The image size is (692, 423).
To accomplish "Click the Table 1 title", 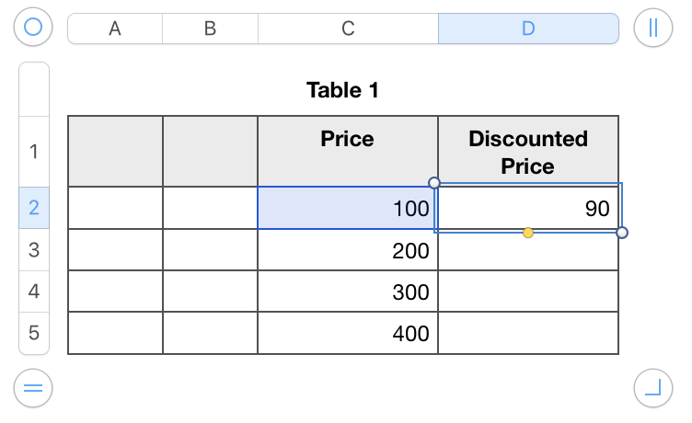I will coord(342,90).
